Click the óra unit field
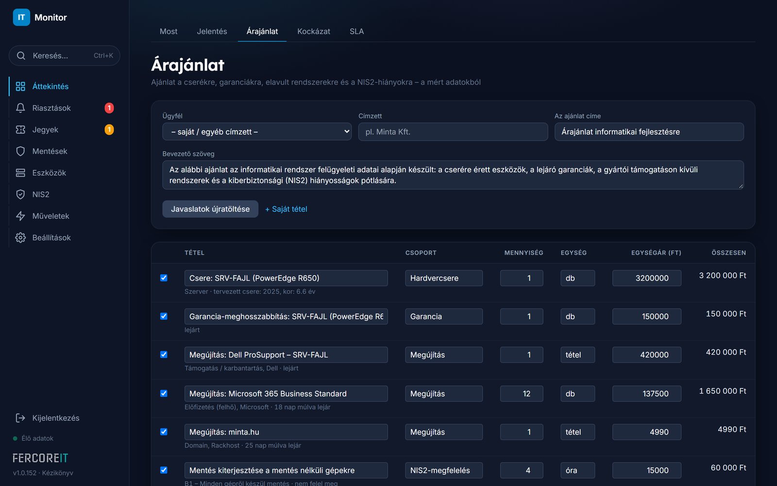 tap(578, 470)
